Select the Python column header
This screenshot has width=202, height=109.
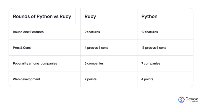point(149,16)
